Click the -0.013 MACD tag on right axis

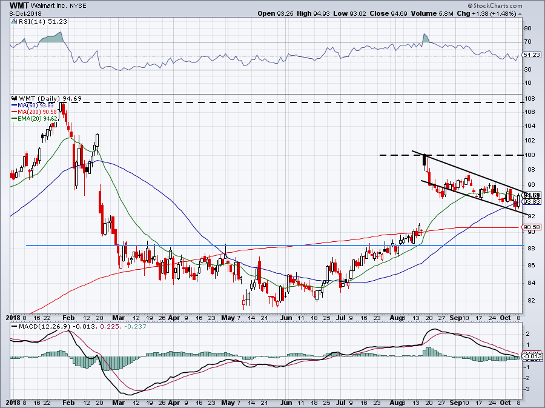point(533,356)
